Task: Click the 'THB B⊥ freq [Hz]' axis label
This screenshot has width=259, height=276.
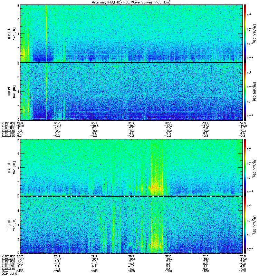Action: pos(12,33)
